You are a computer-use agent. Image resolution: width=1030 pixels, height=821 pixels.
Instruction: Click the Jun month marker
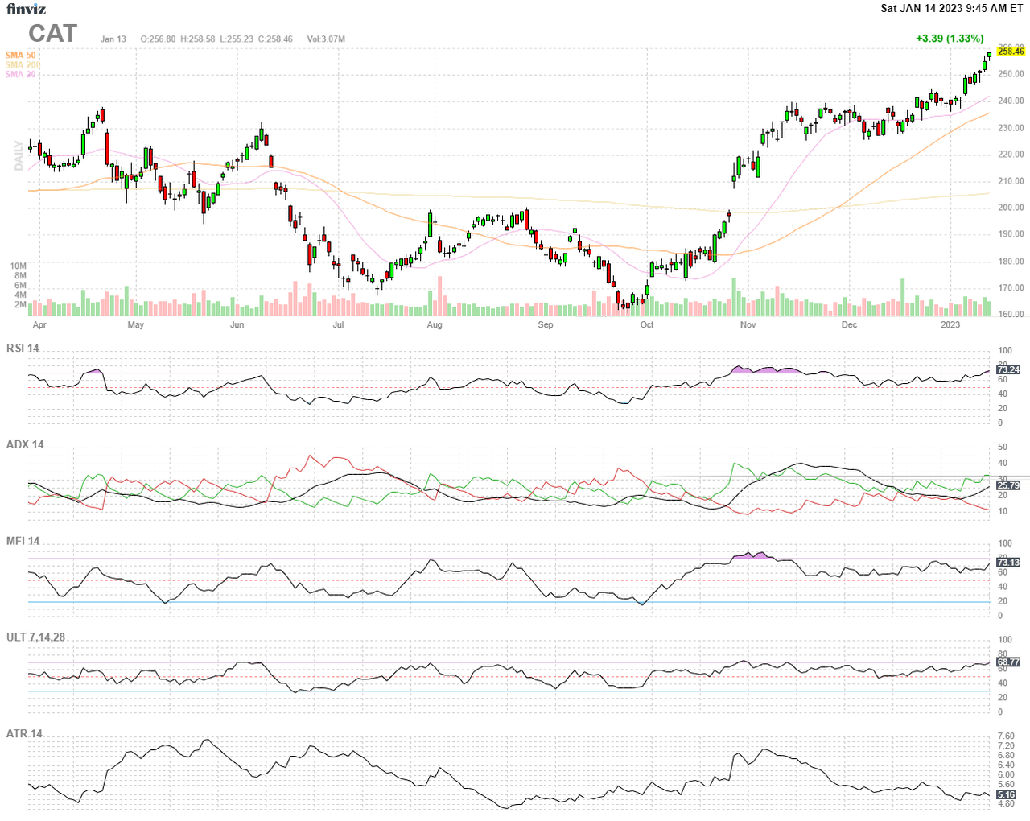click(237, 325)
